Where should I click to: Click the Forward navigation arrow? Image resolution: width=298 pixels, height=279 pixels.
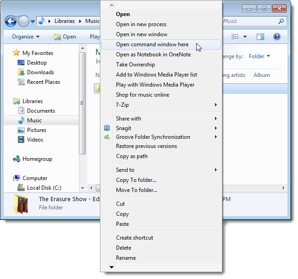tap(23, 21)
